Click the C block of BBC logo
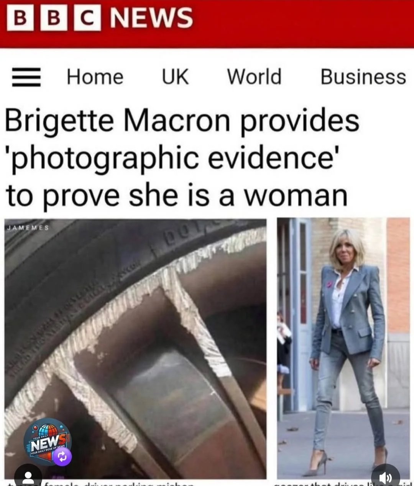This screenshot has height=486, width=414. click(87, 18)
